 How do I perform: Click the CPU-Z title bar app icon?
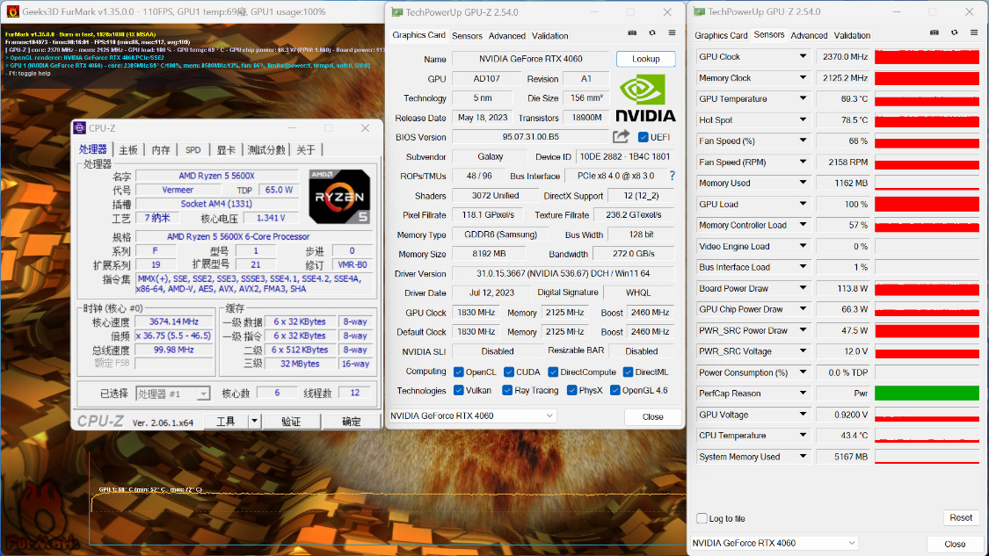click(79, 128)
